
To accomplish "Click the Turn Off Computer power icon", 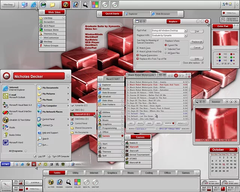I will pyautogui.click(x=49, y=156).
